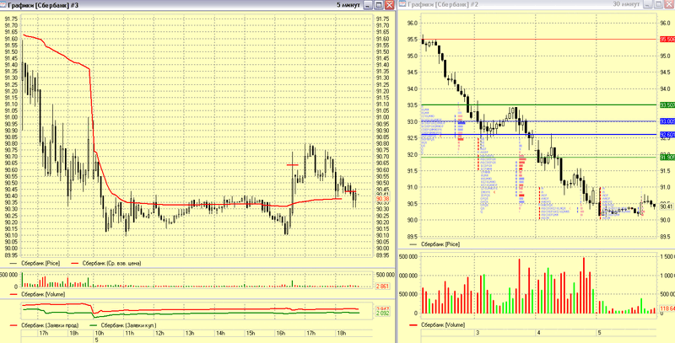Screen dimensions: 675x343
Task: Click the 13h time axis label
Action: (190, 333)
